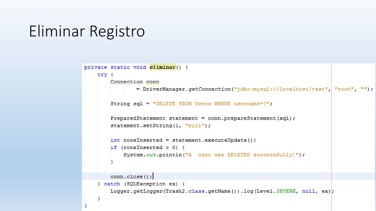Click the 'try' keyword

point(102,75)
